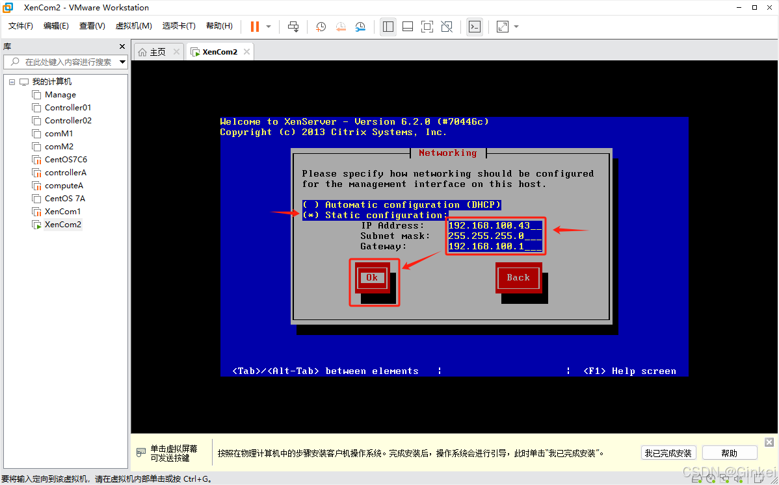This screenshot has width=779, height=485.
Task: Select CentOS 7A in the library tree
Action: point(64,199)
